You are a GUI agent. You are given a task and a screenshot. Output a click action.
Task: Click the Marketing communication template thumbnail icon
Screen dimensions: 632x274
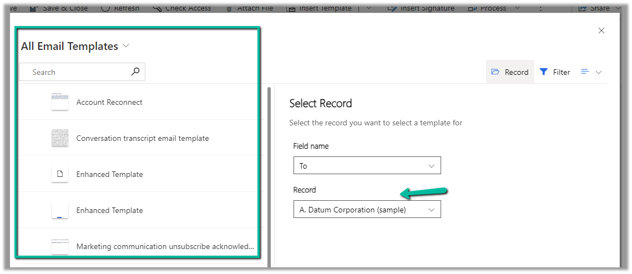pyautogui.click(x=60, y=246)
